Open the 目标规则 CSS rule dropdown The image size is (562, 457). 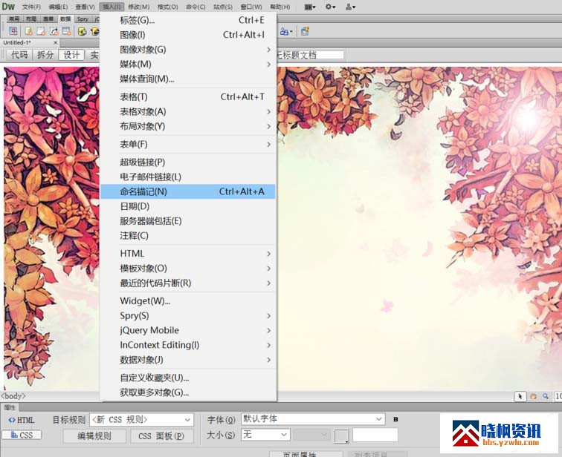(x=141, y=420)
